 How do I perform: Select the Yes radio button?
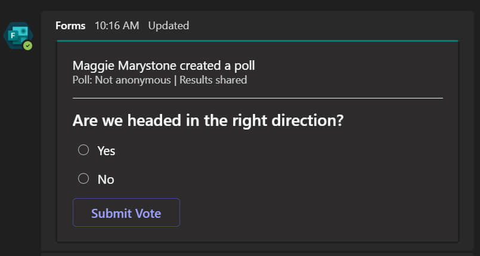[x=83, y=150]
